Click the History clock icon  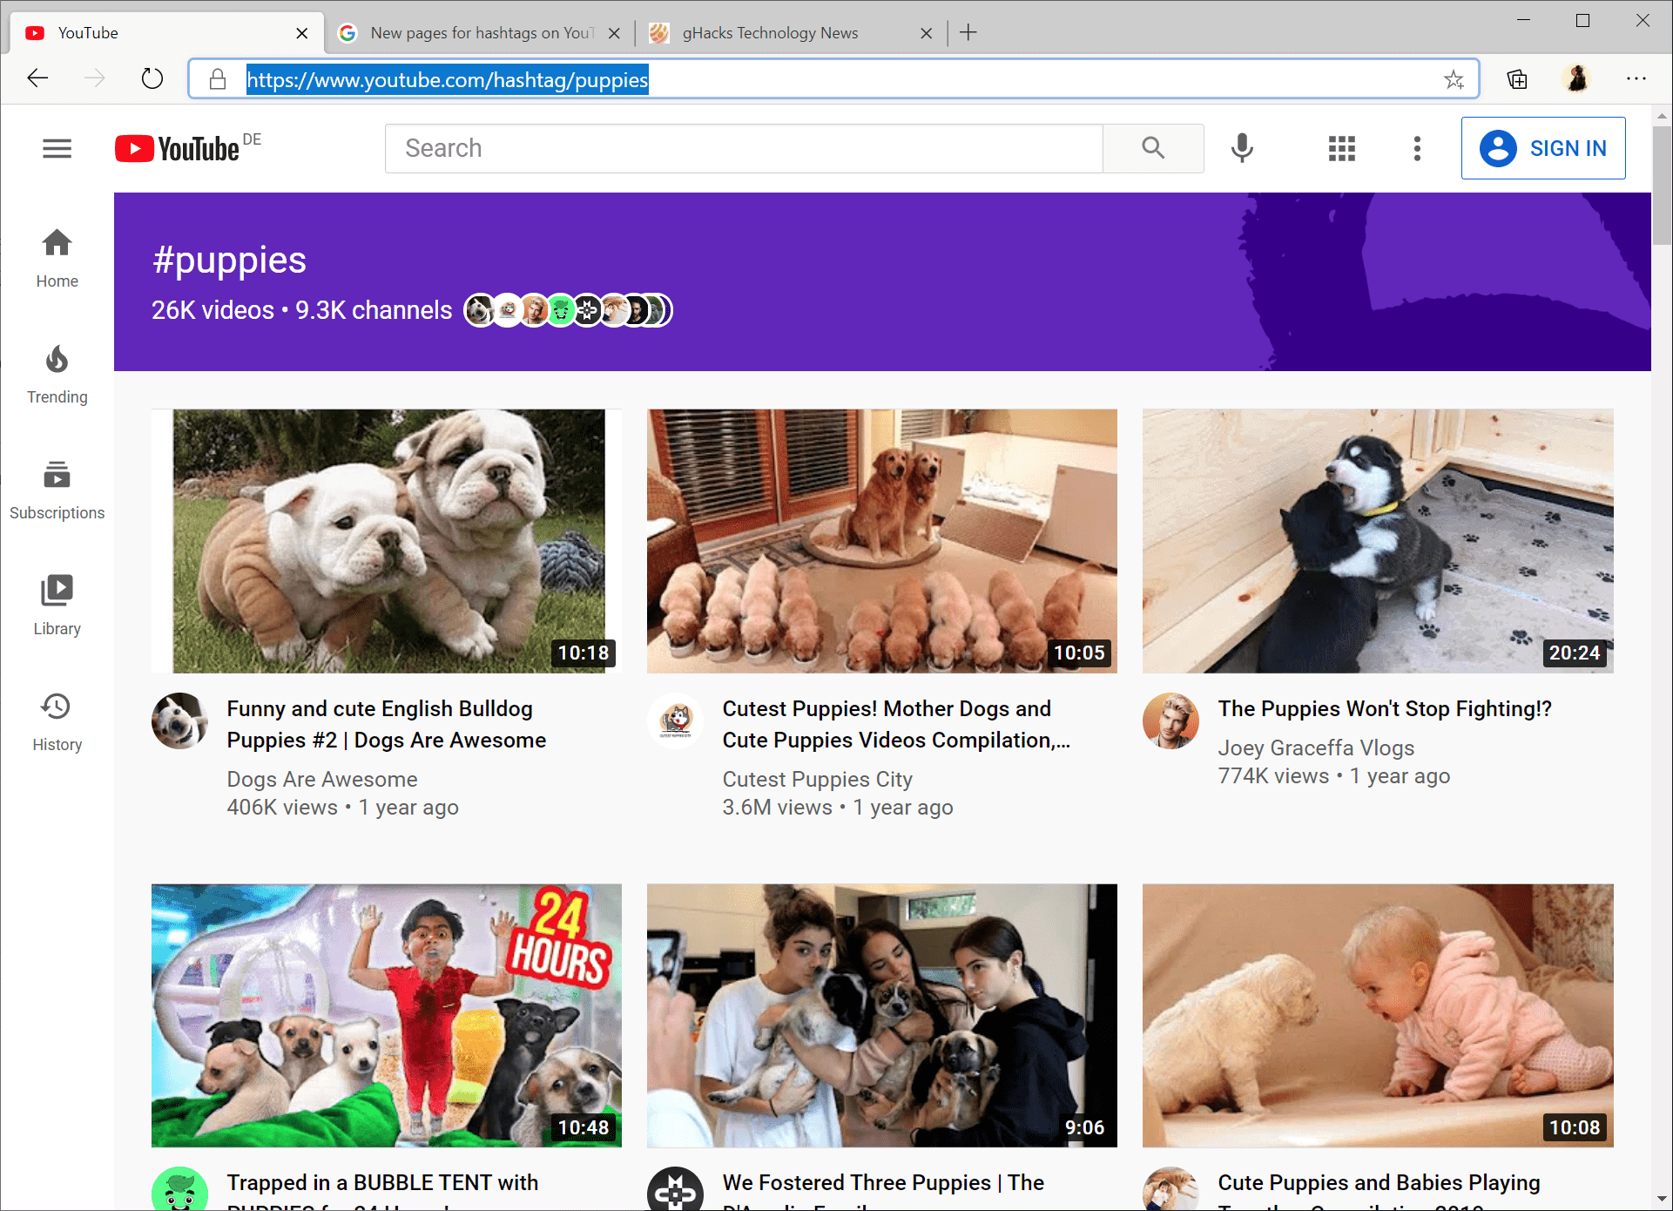[57, 707]
